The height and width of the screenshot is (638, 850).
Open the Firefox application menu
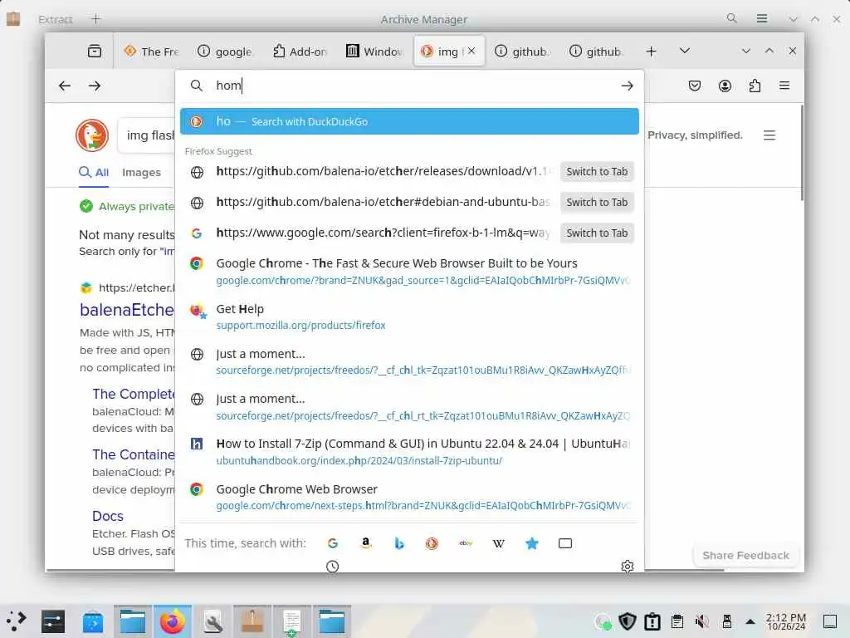point(784,86)
